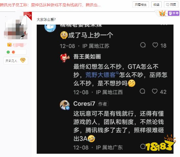180x157 pixels.
Task: Click comment bubble icon on Jiangsu comment
Action: 143,45
